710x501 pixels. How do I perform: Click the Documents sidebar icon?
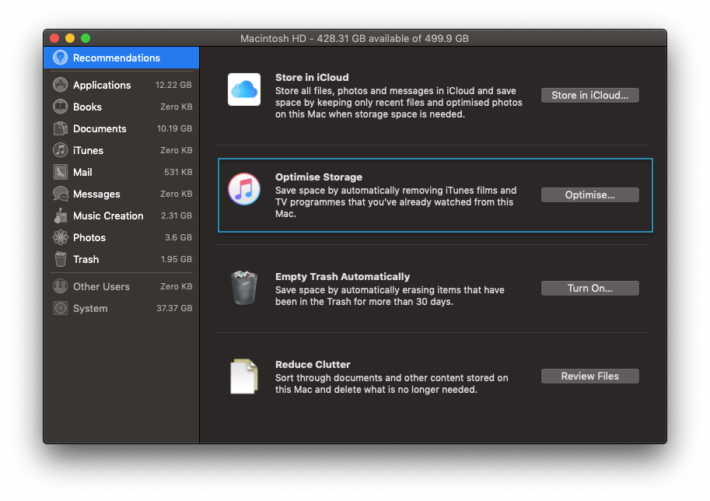click(60, 128)
